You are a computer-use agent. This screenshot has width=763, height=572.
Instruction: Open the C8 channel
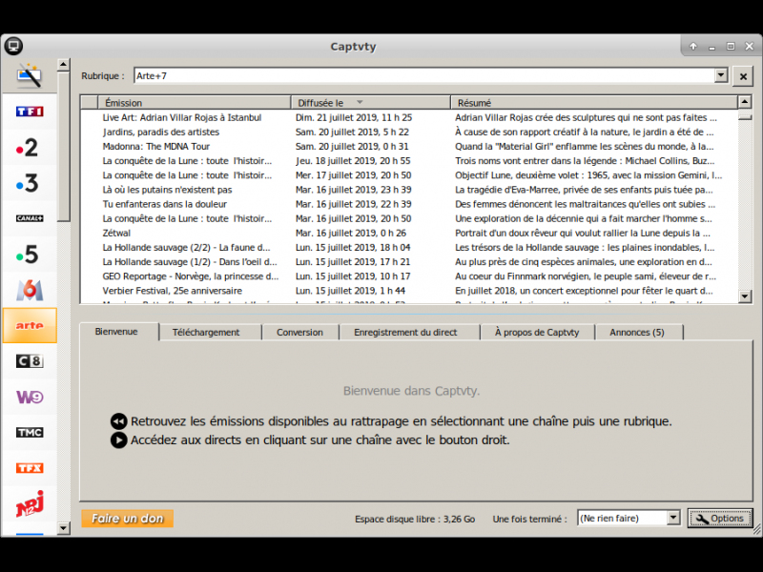click(30, 361)
